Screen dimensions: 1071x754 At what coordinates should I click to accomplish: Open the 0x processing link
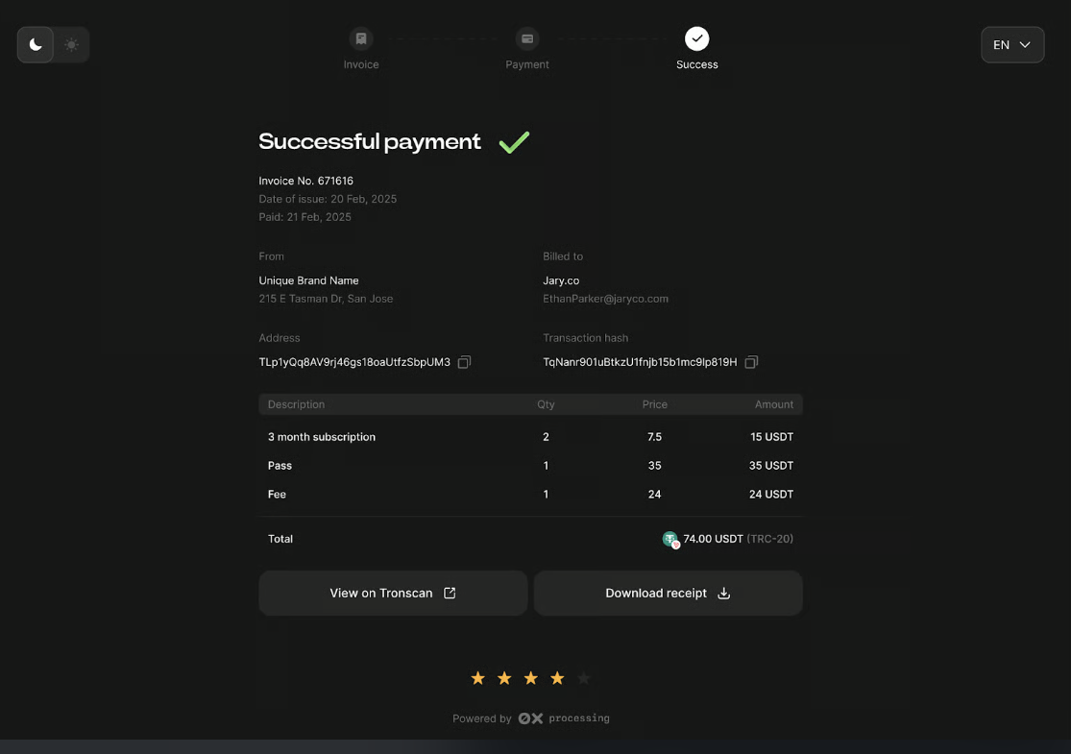click(x=564, y=718)
